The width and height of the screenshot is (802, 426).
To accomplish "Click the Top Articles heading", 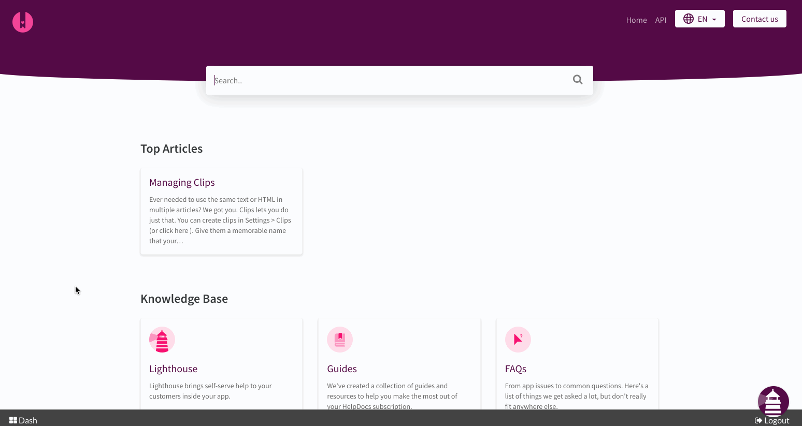I will (x=171, y=149).
